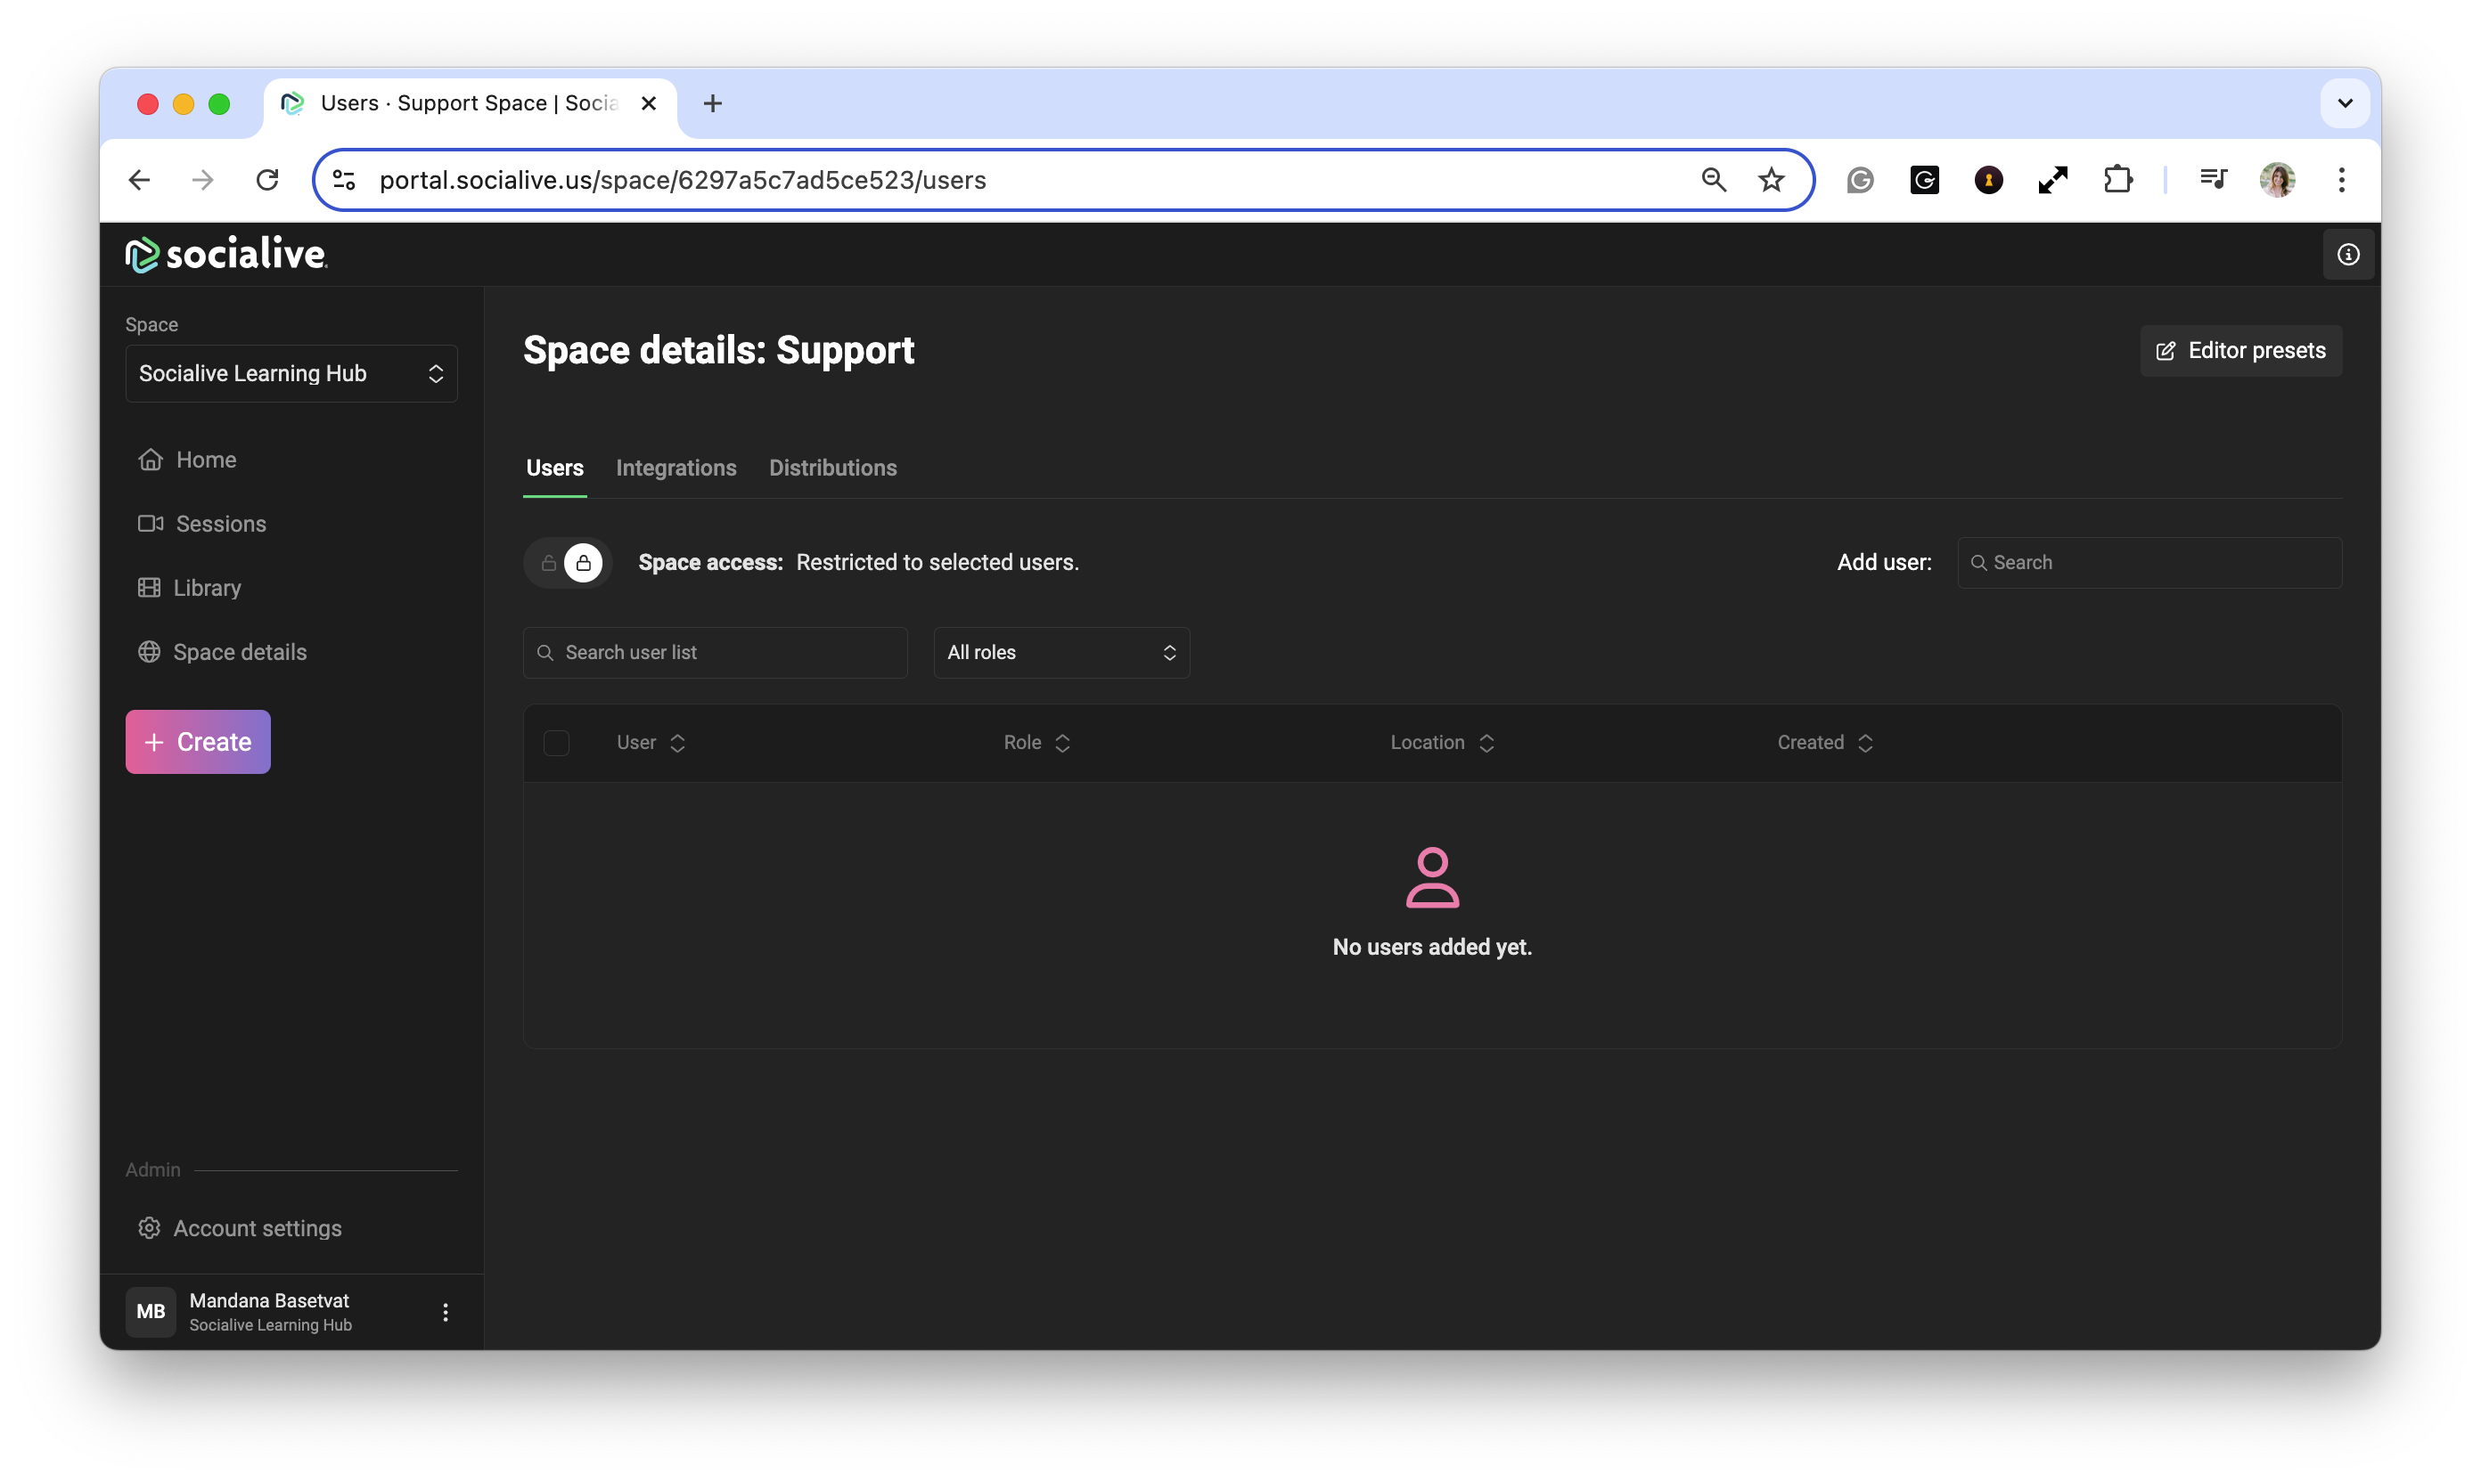Click the Socialive logo
This screenshot has height=1482, width=2481.
coord(225,254)
